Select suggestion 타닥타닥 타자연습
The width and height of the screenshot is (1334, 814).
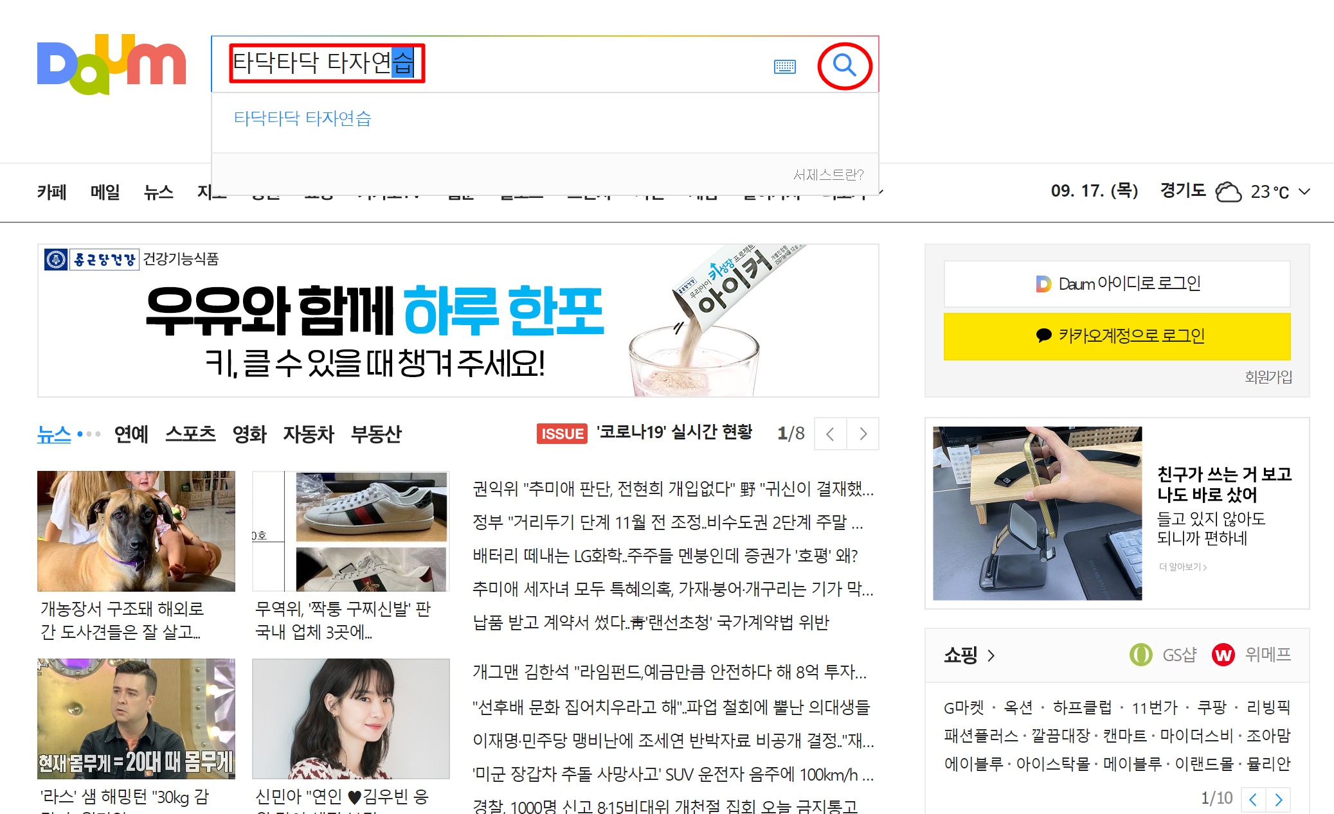(302, 118)
